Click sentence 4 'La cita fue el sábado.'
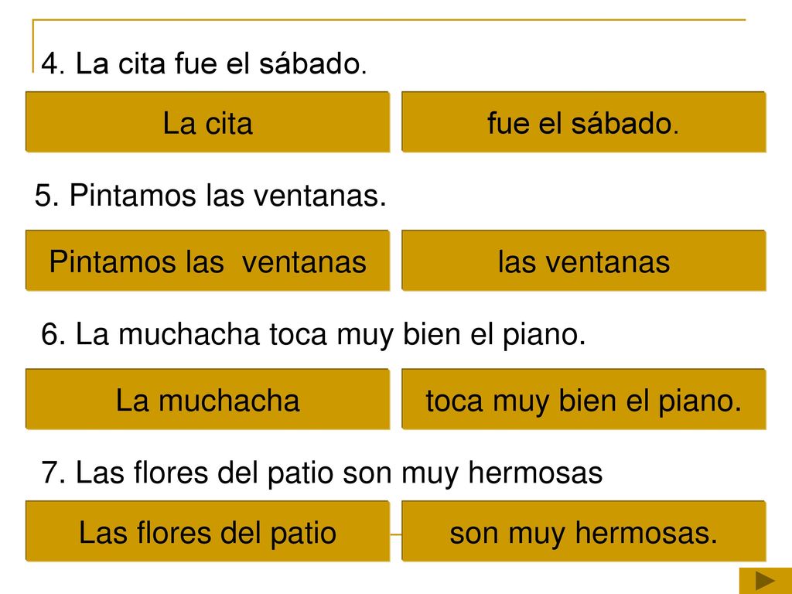The width and height of the screenshot is (792, 594). click(203, 63)
